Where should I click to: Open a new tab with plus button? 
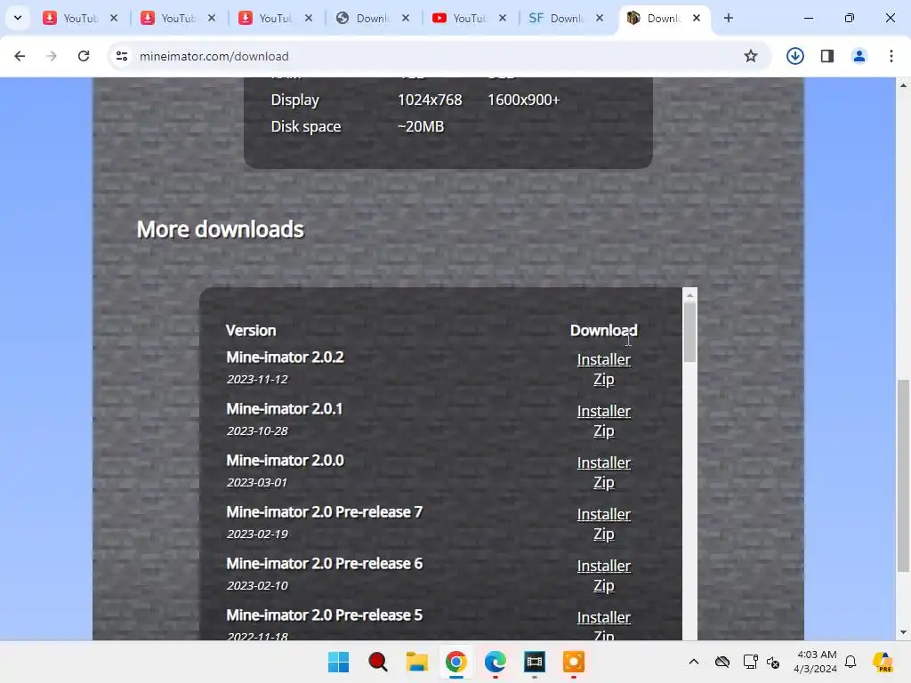[729, 18]
